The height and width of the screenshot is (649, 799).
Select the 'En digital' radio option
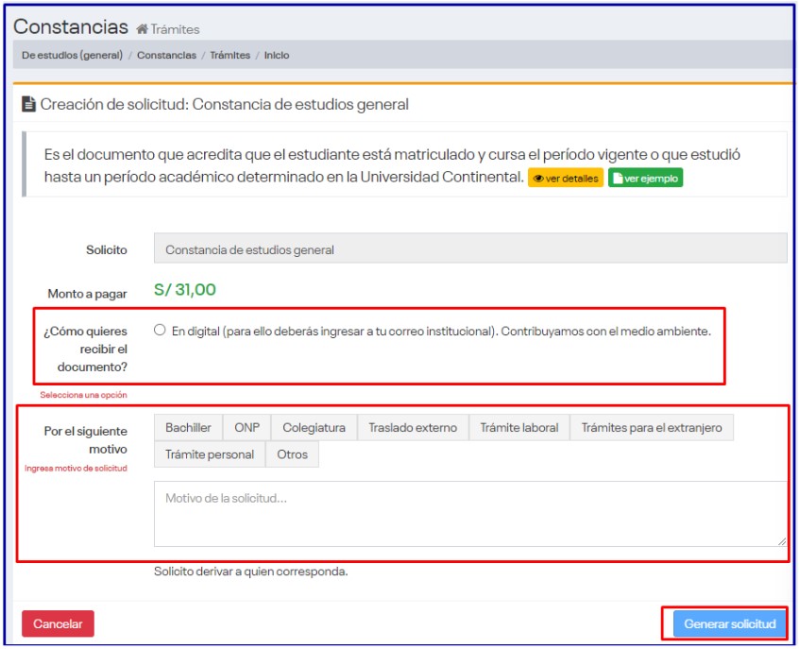[x=160, y=331]
